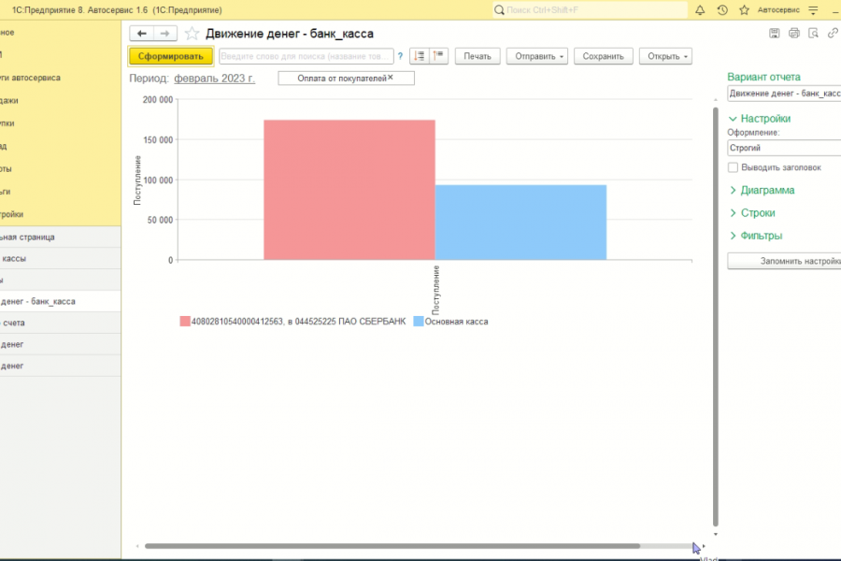Image resolution: width=841 pixels, height=561 pixels.
Task: Click the vertical scrollbar of the report
Action: (715, 317)
